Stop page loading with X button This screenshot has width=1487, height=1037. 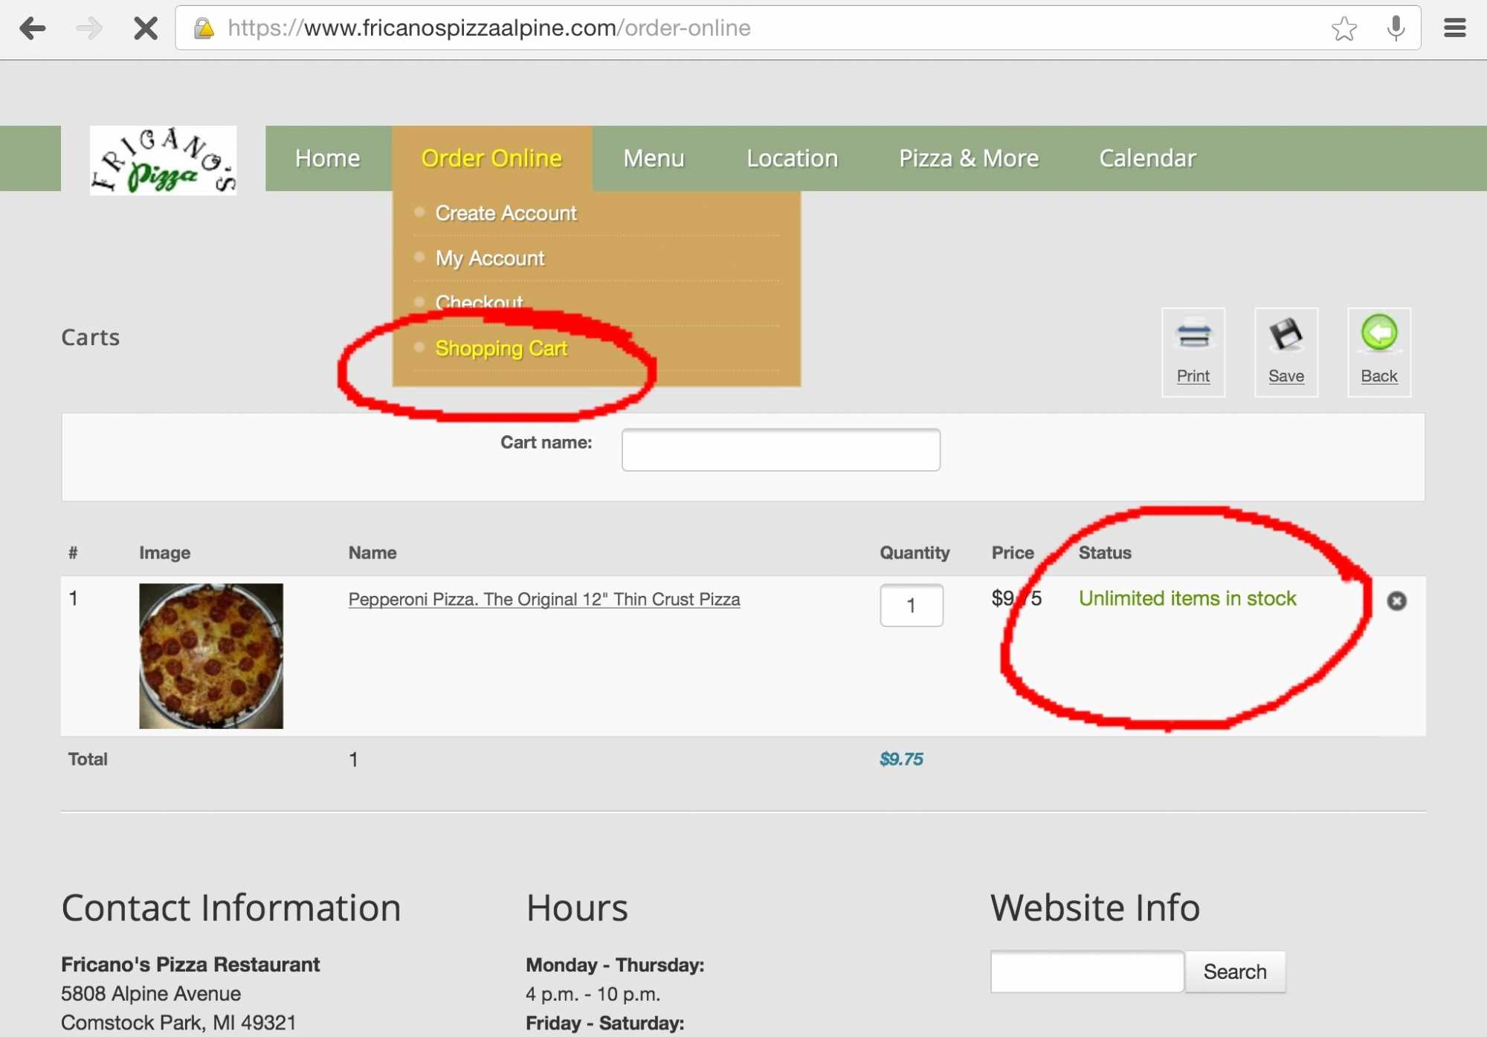pyautogui.click(x=145, y=28)
